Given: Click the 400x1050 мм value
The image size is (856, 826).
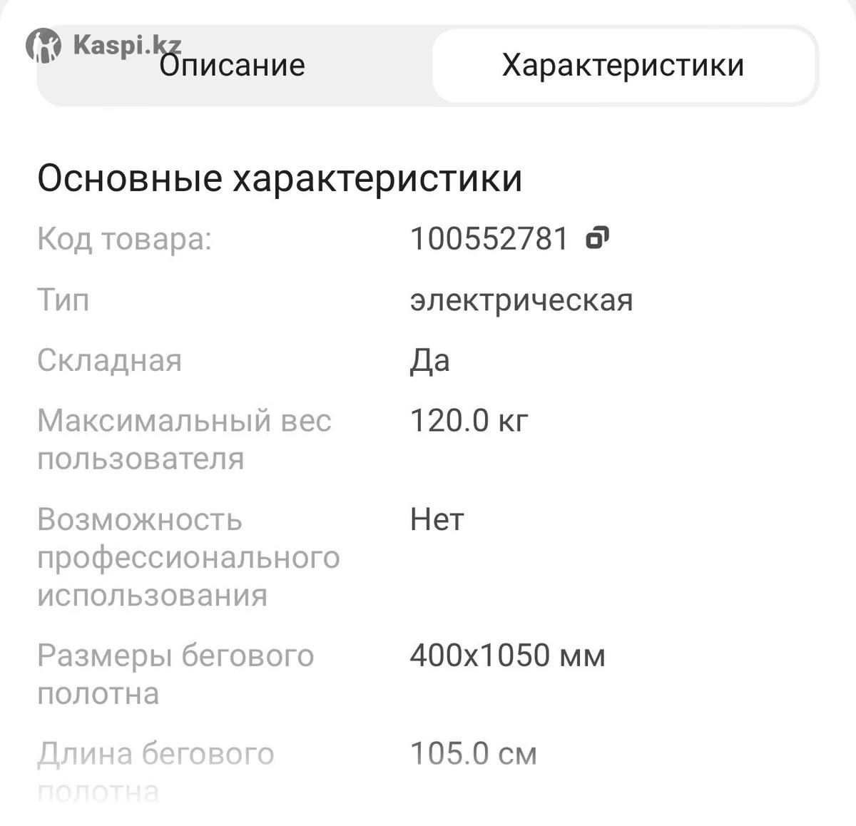Looking at the screenshot, I should (x=507, y=655).
